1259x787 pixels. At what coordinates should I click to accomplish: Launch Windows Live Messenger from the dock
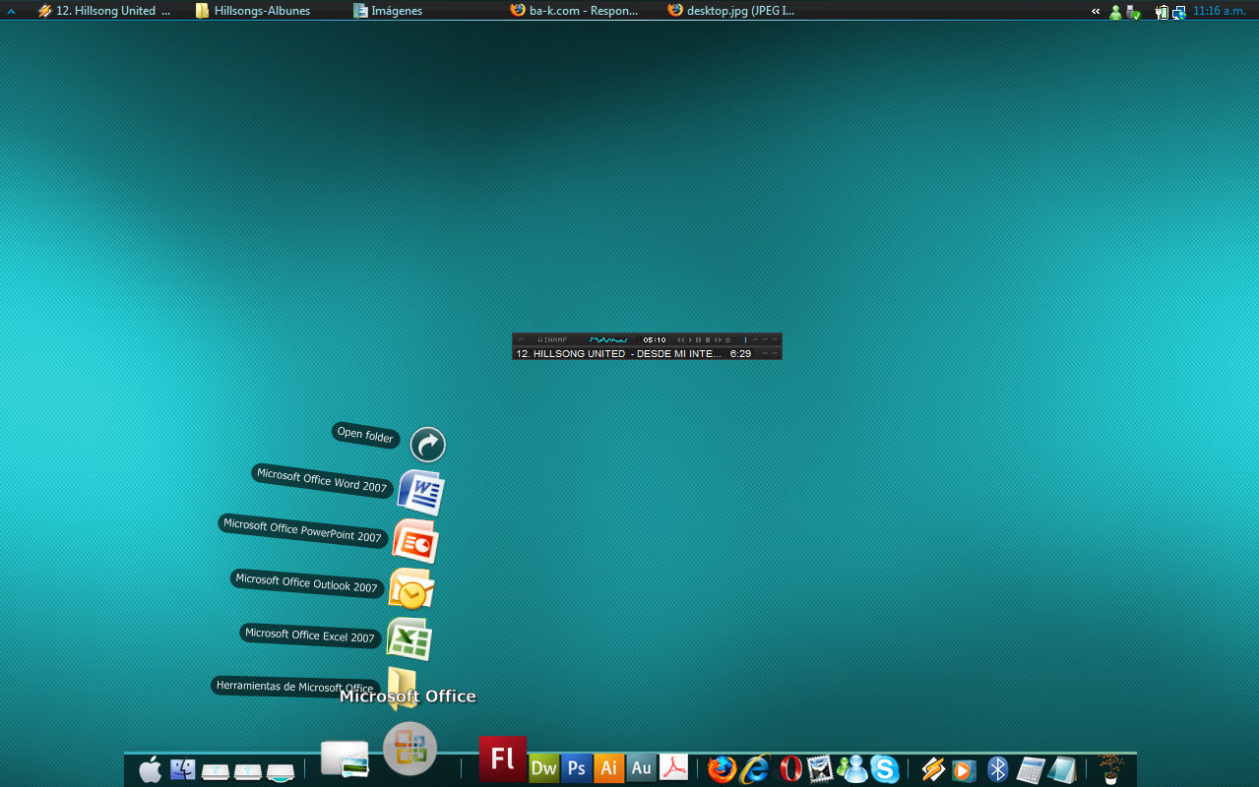click(x=851, y=769)
